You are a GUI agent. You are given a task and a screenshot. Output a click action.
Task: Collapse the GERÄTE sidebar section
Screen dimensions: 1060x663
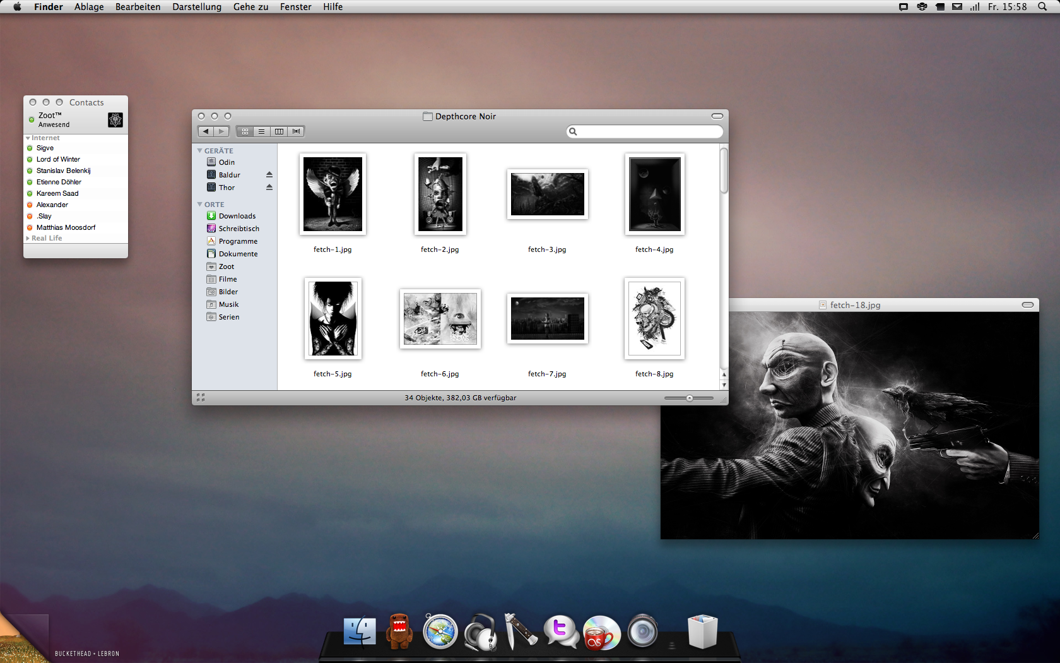pos(200,151)
